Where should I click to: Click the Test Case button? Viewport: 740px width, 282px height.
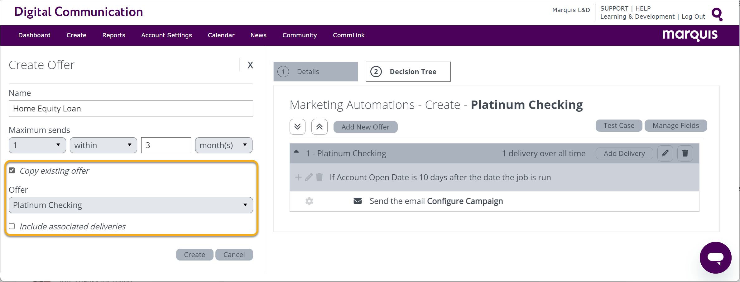pyautogui.click(x=619, y=125)
